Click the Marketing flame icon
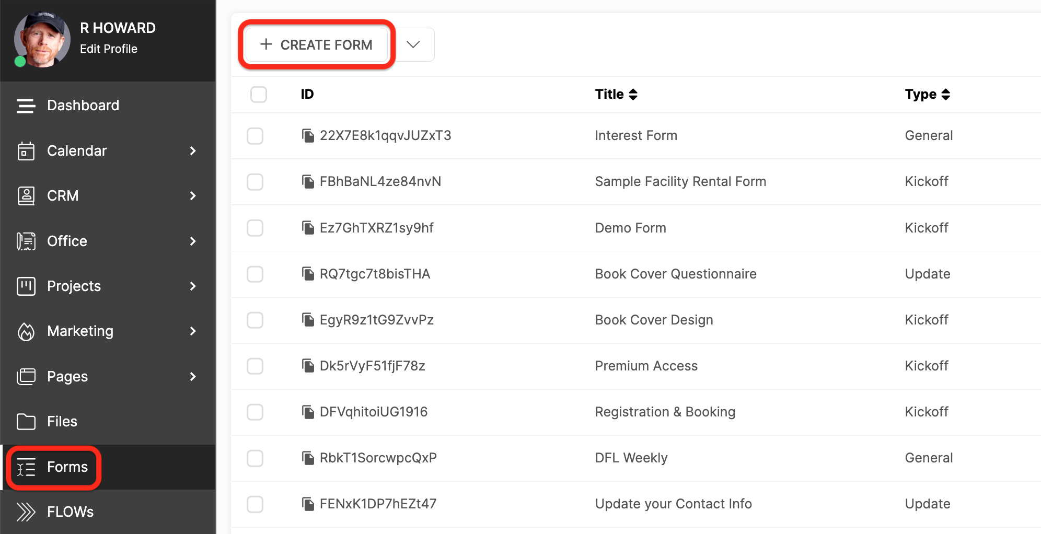 coord(26,331)
